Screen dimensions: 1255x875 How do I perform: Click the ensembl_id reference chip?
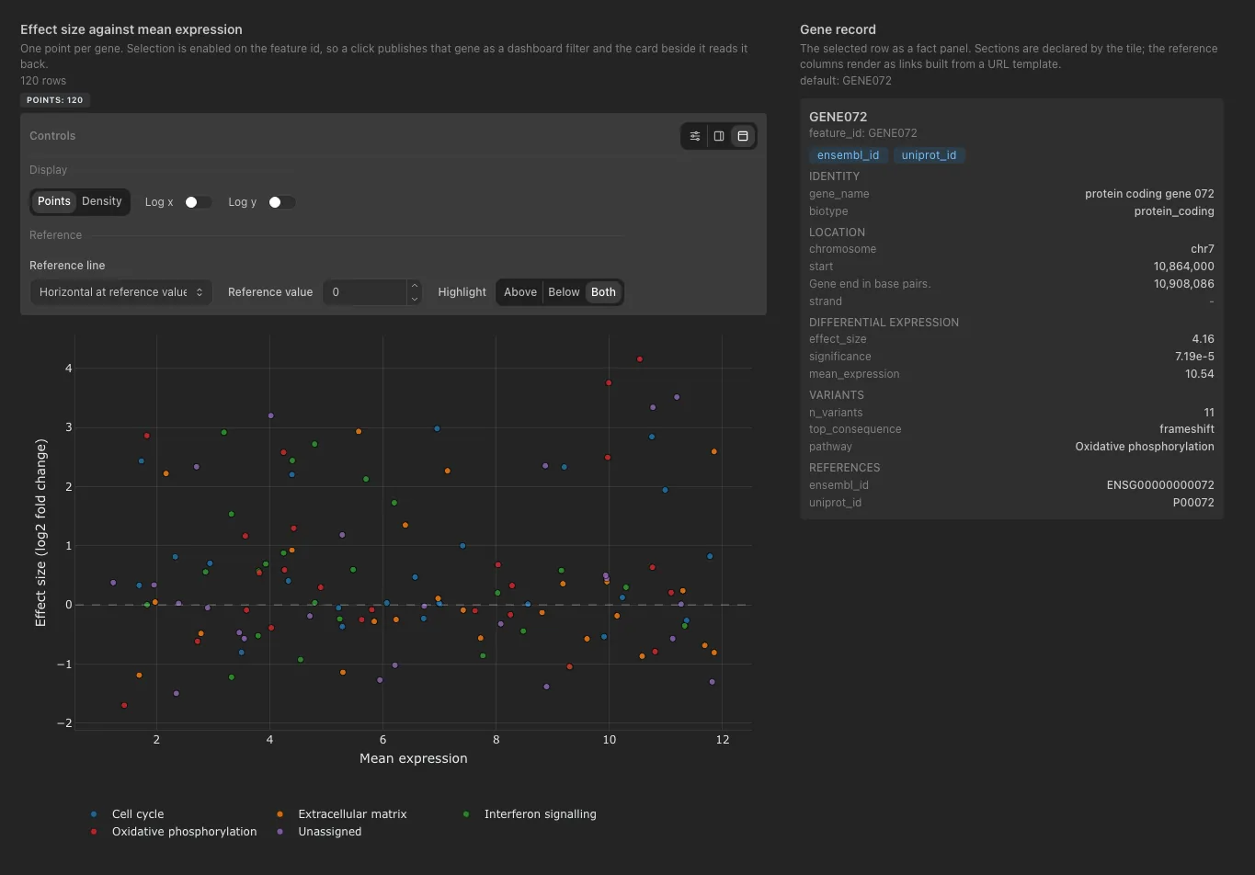click(849, 155)
